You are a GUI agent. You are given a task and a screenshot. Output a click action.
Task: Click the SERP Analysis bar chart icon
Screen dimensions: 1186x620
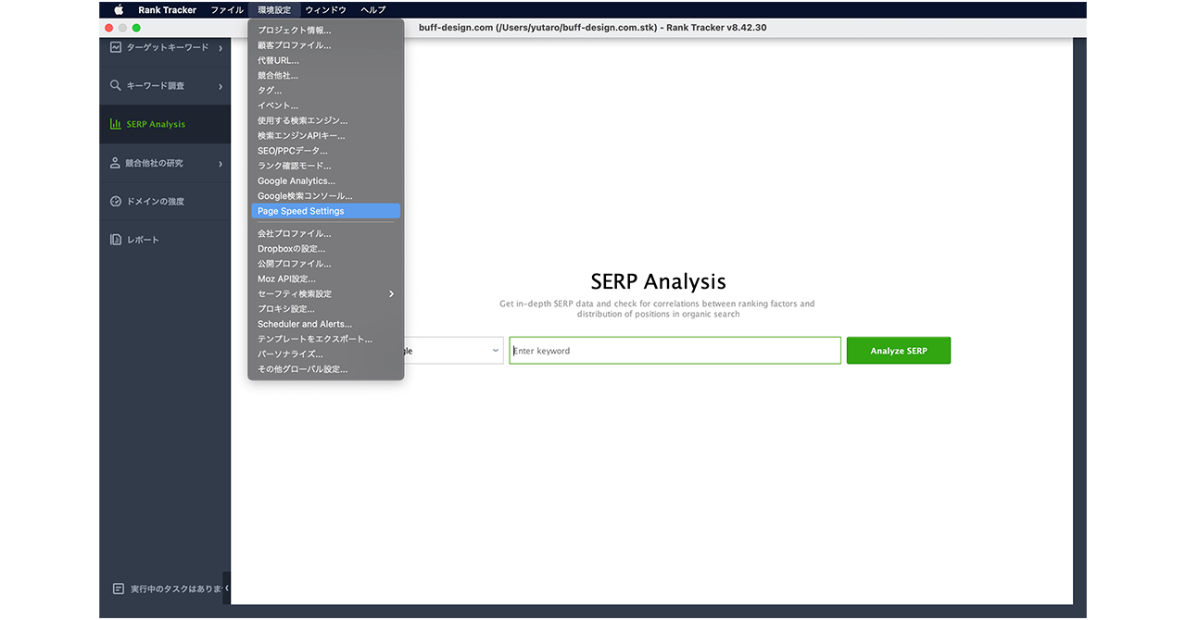click(116, 124)
